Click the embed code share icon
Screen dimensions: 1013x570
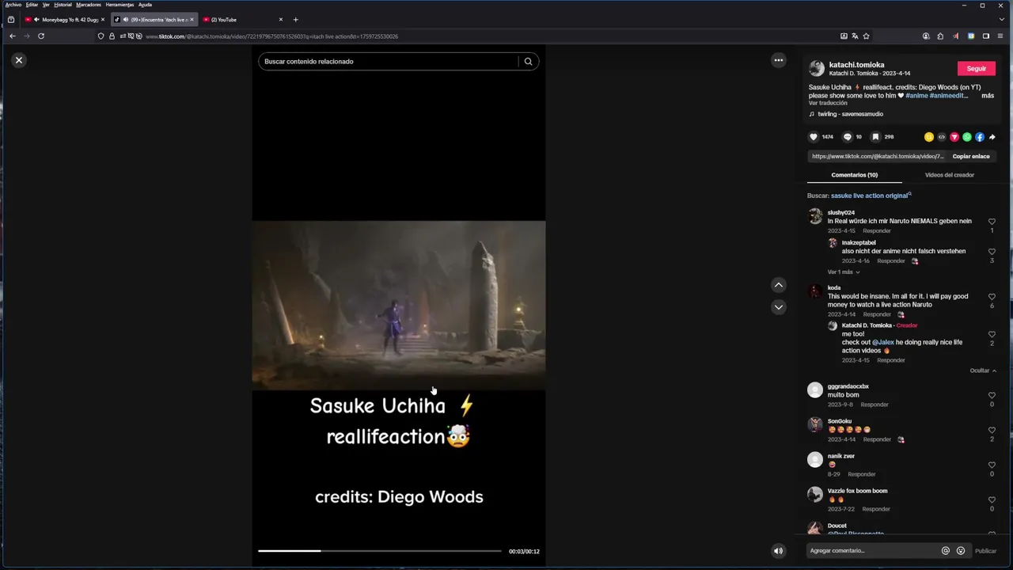click(x=942, y=137)
